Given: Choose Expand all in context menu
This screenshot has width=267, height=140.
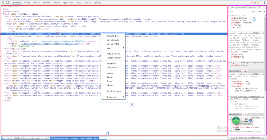Looking at the screenshot, I should (113, 63).
